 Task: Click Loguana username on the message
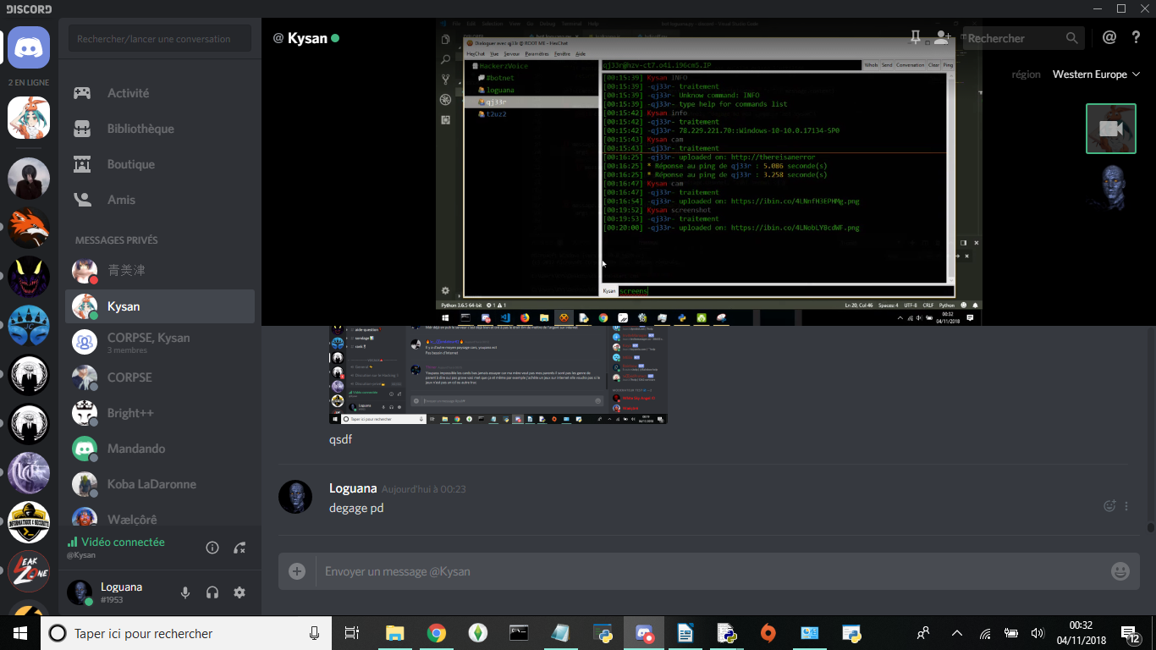pos(353,488)
